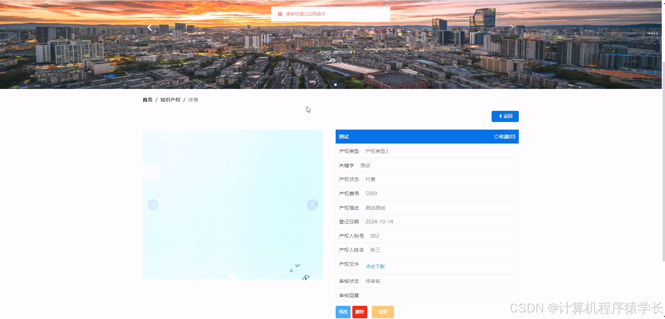
Task: Click the 返回 button to go back
Action: [505, 116]
